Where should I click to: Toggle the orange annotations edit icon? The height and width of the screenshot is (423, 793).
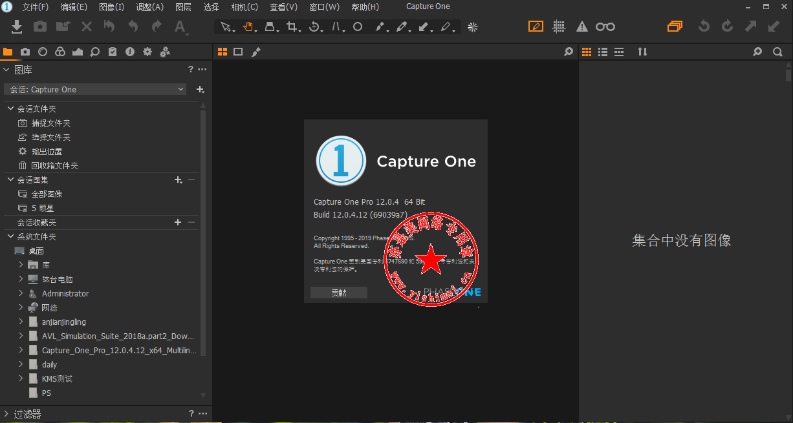pos(536,26)
